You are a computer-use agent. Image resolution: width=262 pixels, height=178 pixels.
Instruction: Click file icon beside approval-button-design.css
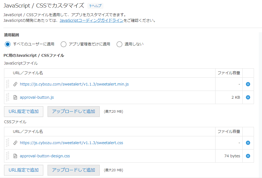(x=15, y=156)
